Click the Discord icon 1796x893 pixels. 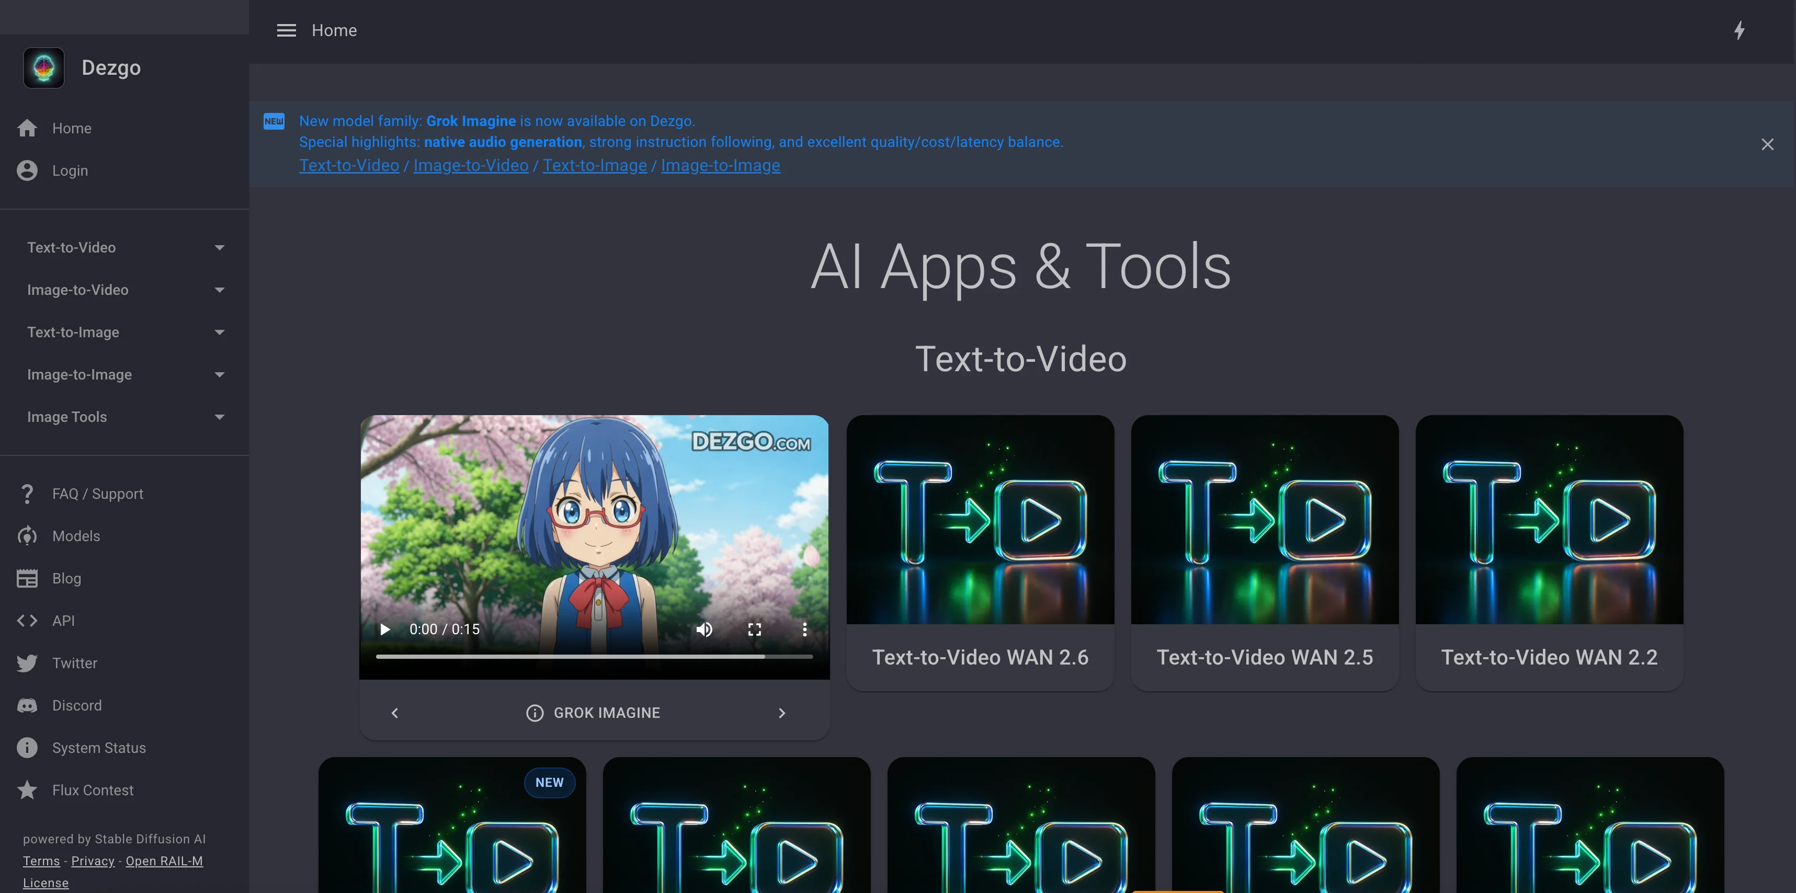coord(27,706)
